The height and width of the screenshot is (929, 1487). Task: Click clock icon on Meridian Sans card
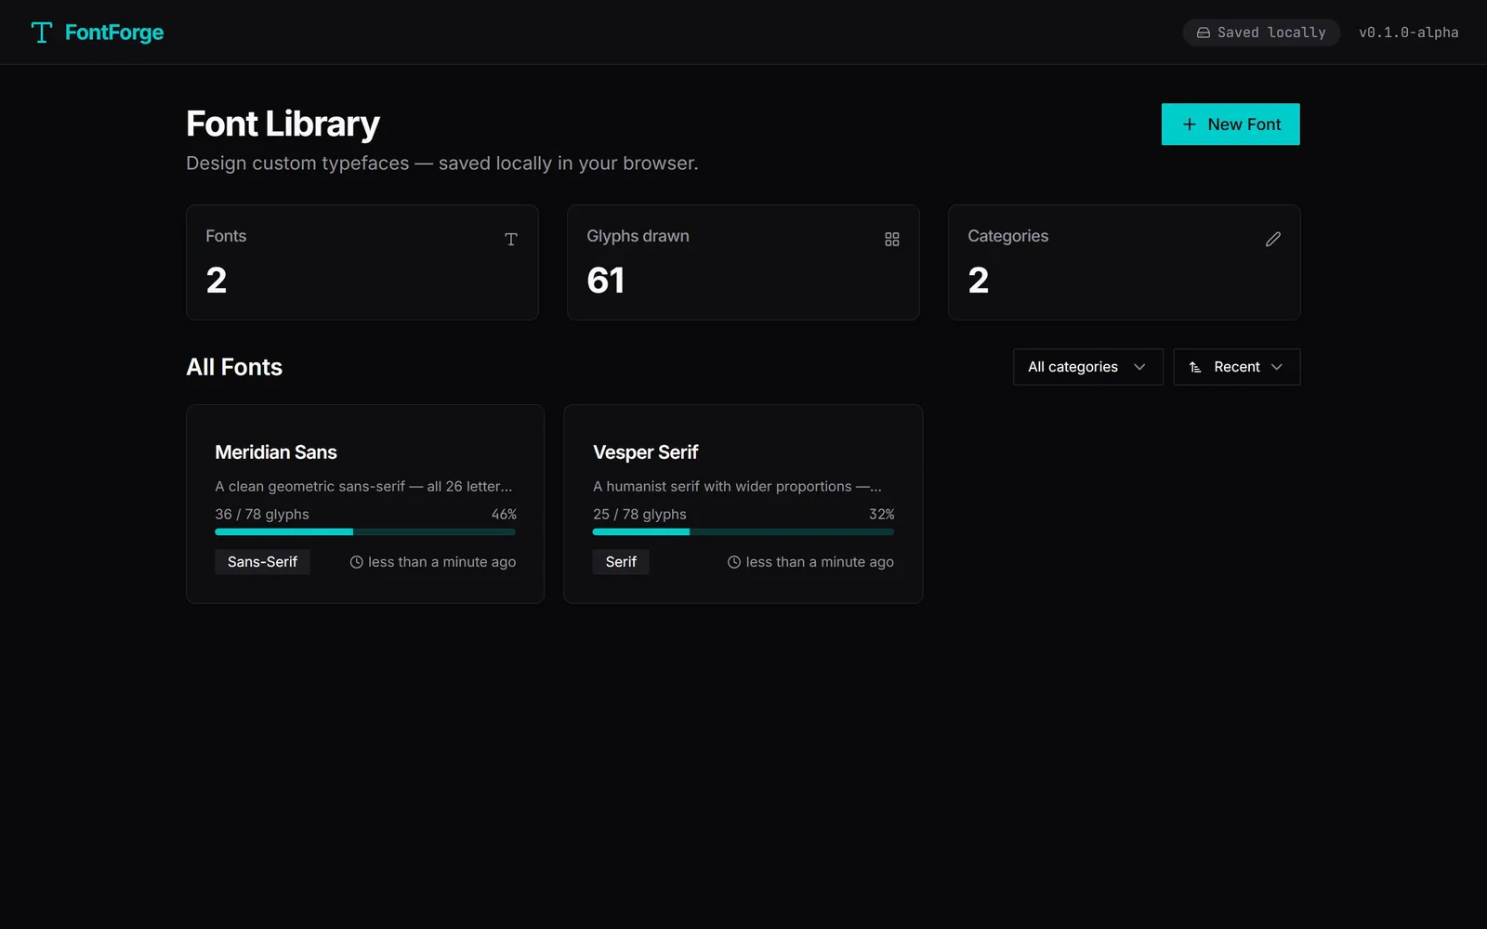(356, 562)
